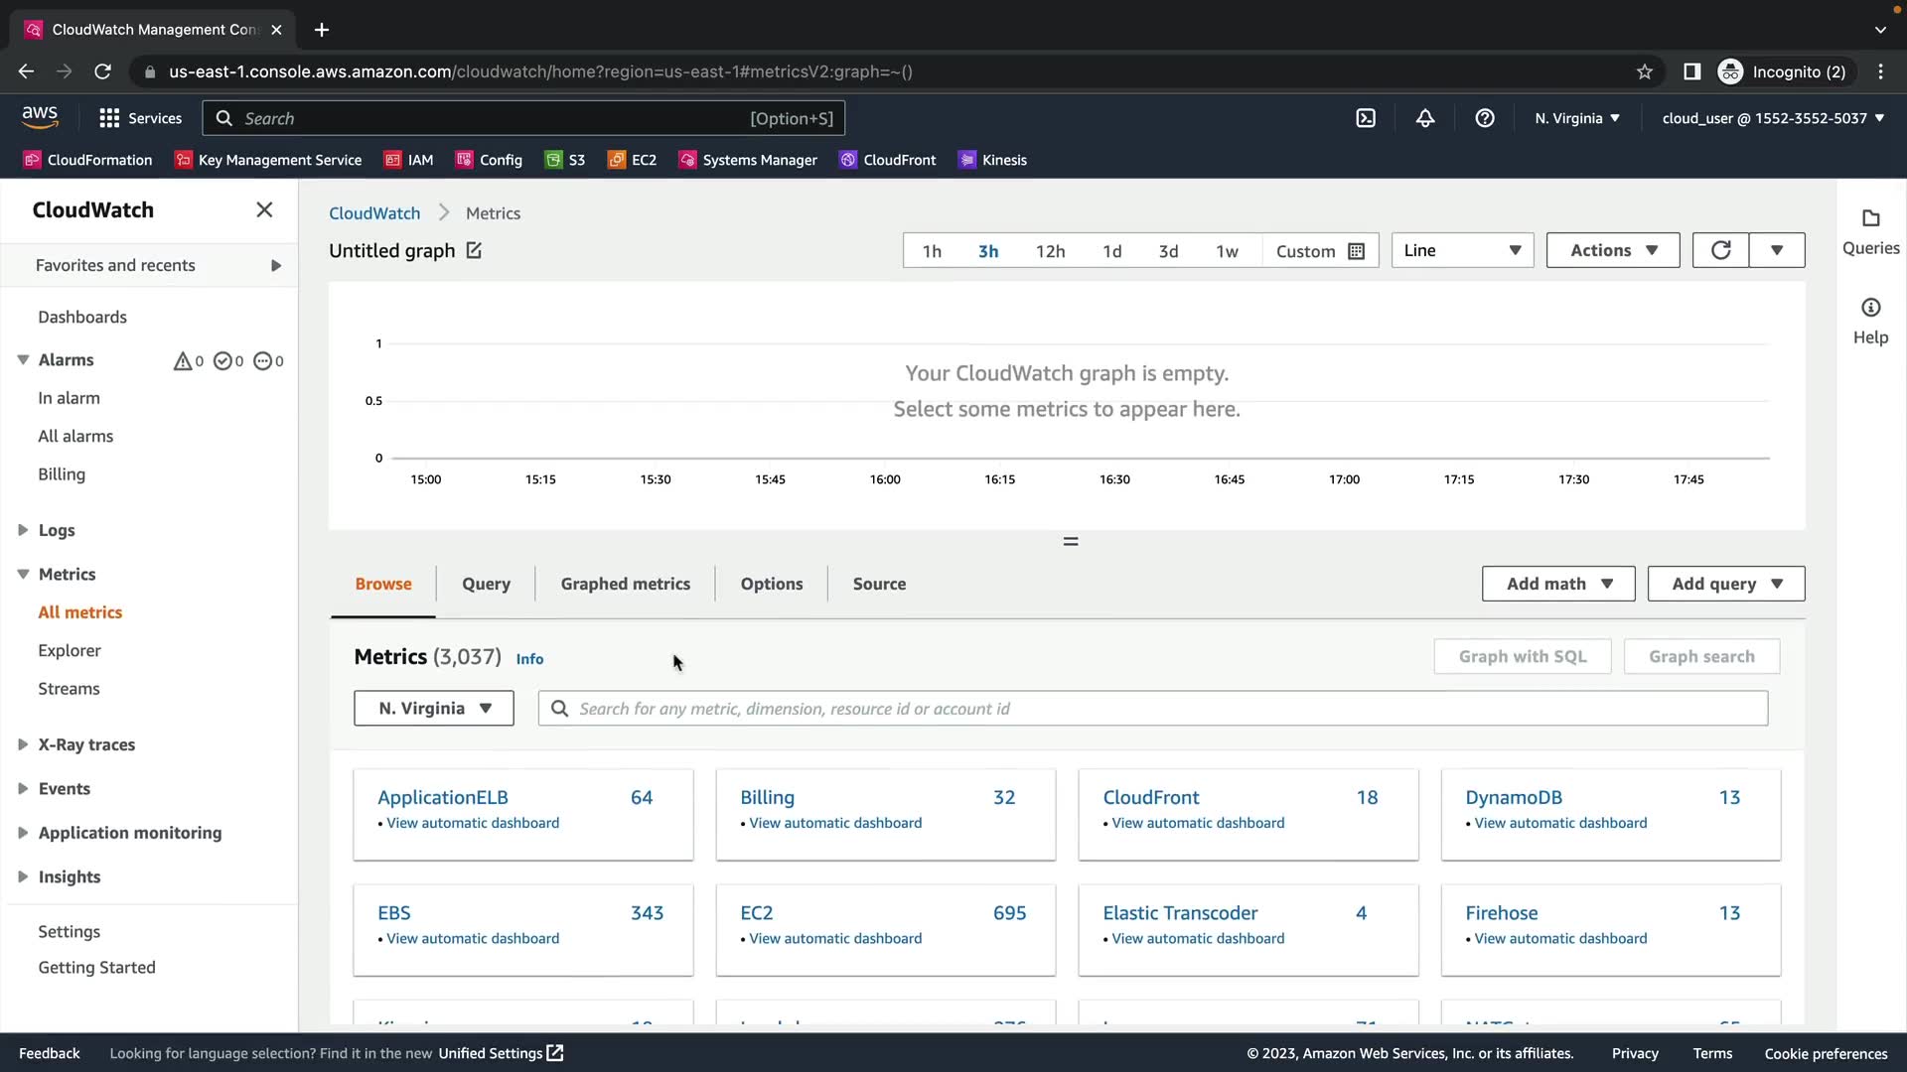
Task: Open the Help info icon panel
Action: [1870, 309]
